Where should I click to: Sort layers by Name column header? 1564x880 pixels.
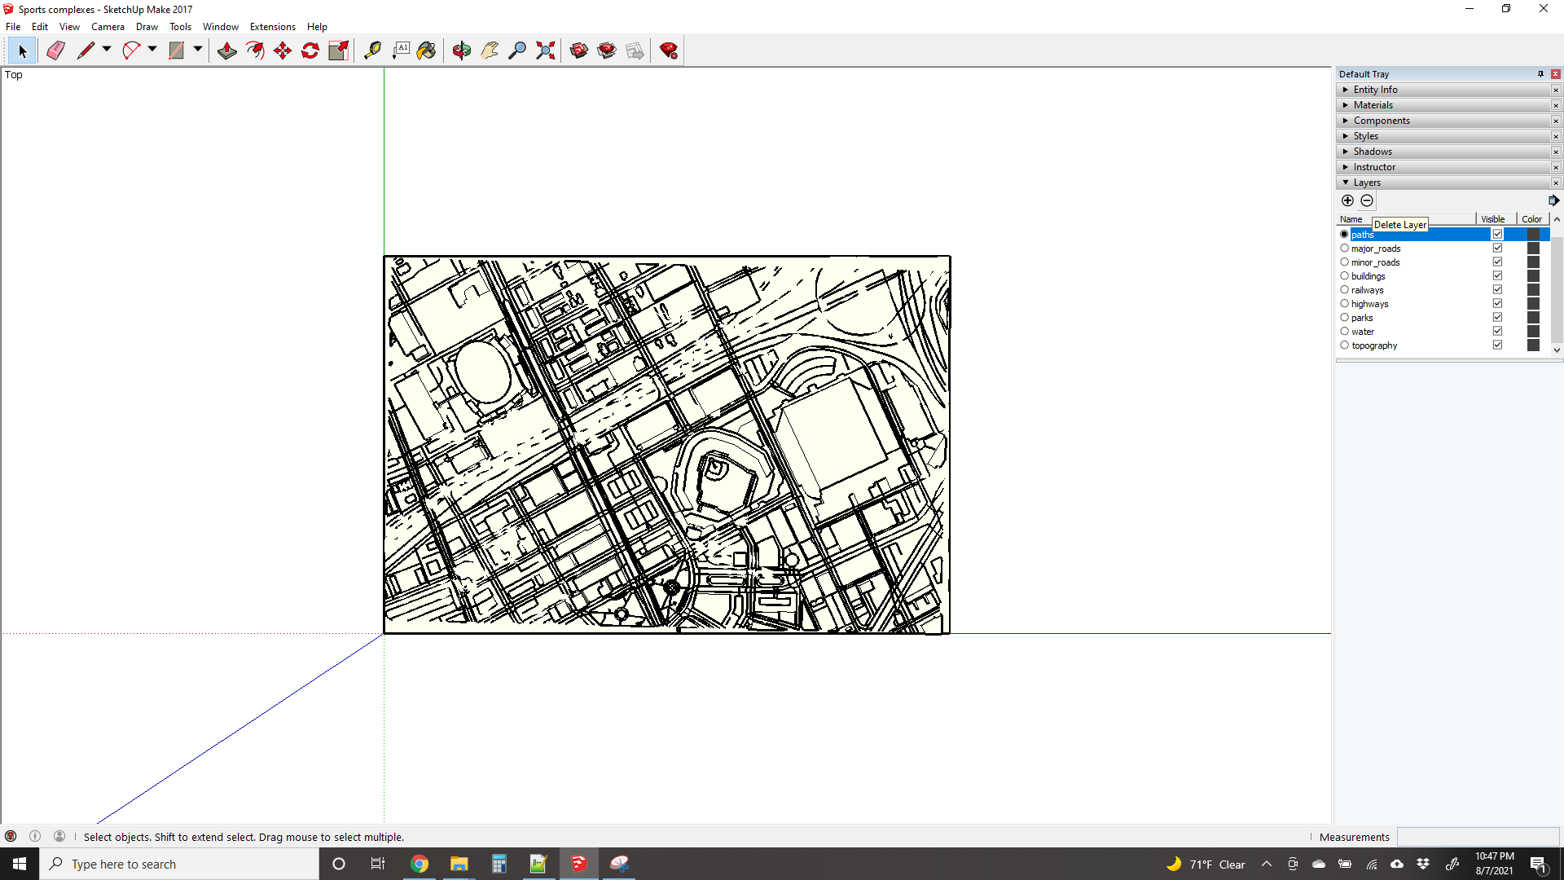coord(1406,219)
